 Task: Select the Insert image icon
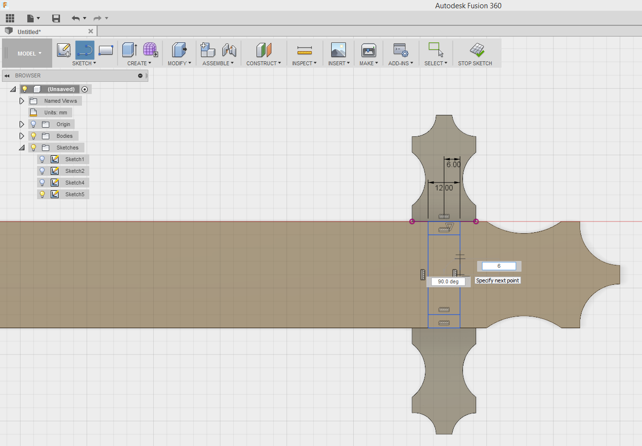point(338,50)
